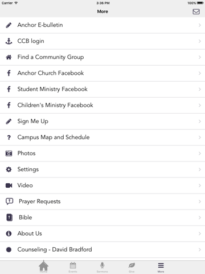The width and height of the screenshot is (205, 274).
Task: Expand chevron on Counseling - David Bradford row
Action: 199,249
